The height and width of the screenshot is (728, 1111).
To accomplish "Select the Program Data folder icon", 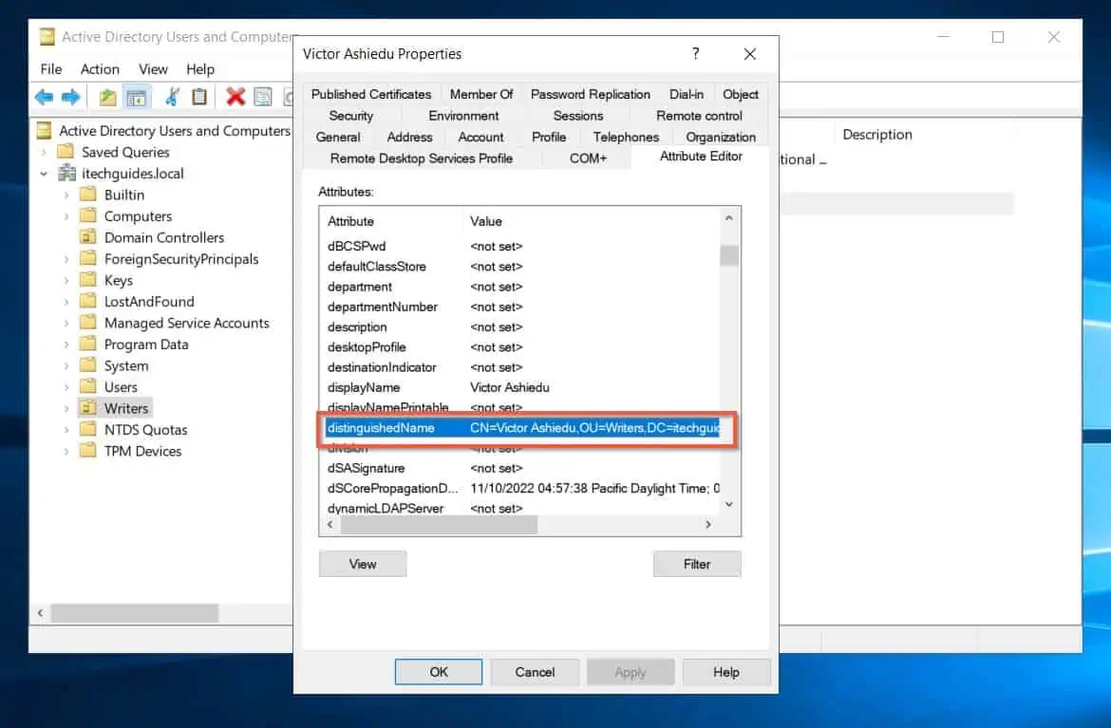I will click(88, 344).
